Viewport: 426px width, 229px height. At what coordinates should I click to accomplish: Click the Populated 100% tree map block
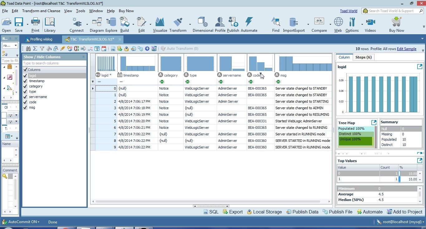(x=357, y=129)
